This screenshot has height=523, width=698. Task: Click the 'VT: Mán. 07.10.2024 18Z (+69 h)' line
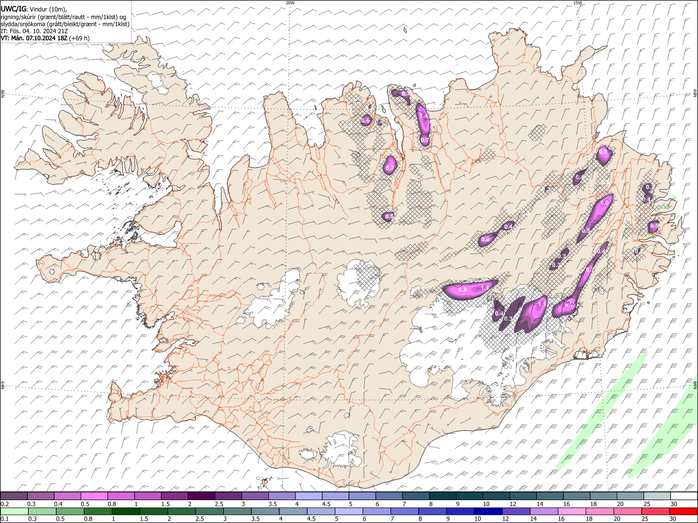[x=45, y=38]
